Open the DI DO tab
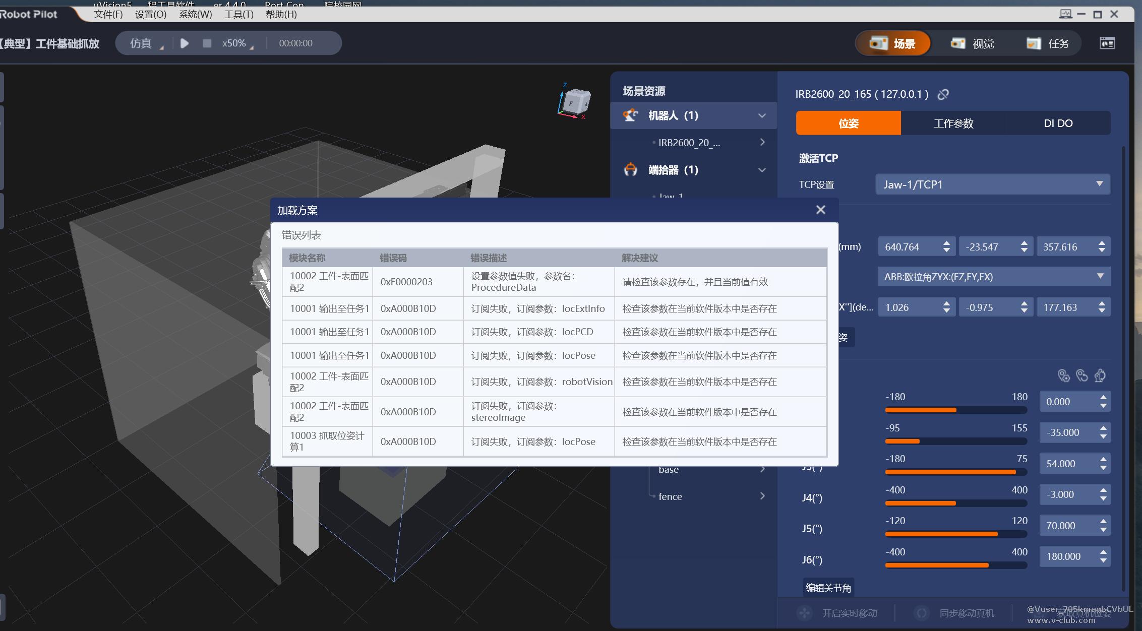 [1058, 123]
